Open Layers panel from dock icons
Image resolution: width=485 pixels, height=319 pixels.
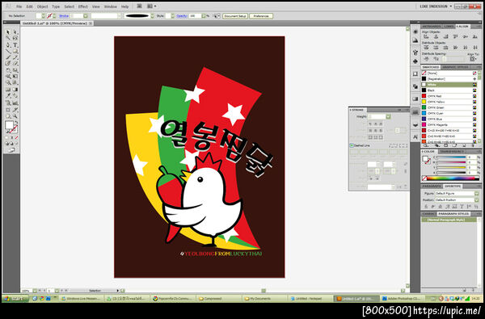click(x=415, y=125)
